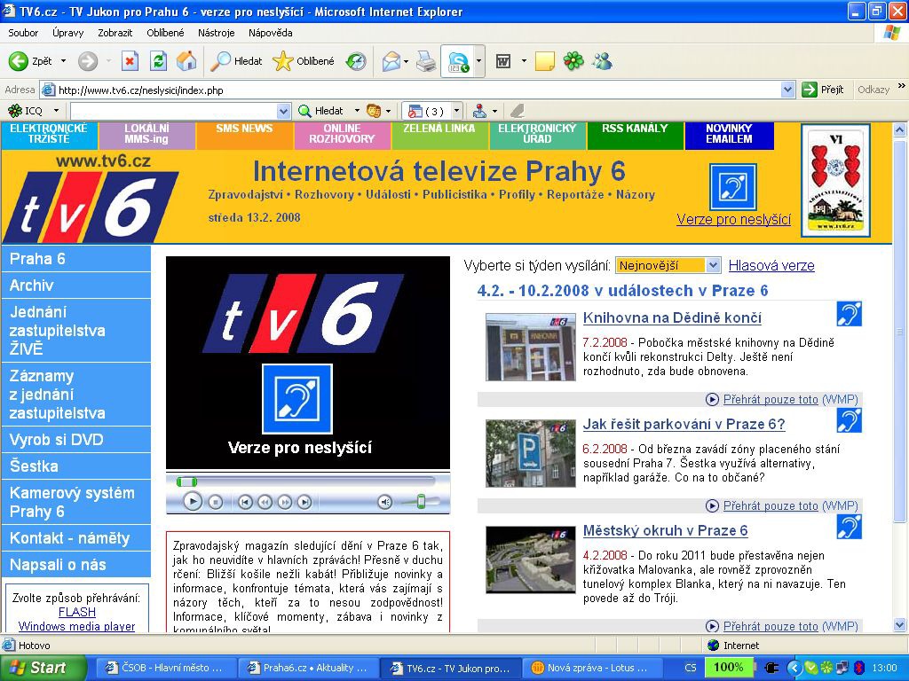Click the video seek progress bar
909x681 pixels.
306,481
